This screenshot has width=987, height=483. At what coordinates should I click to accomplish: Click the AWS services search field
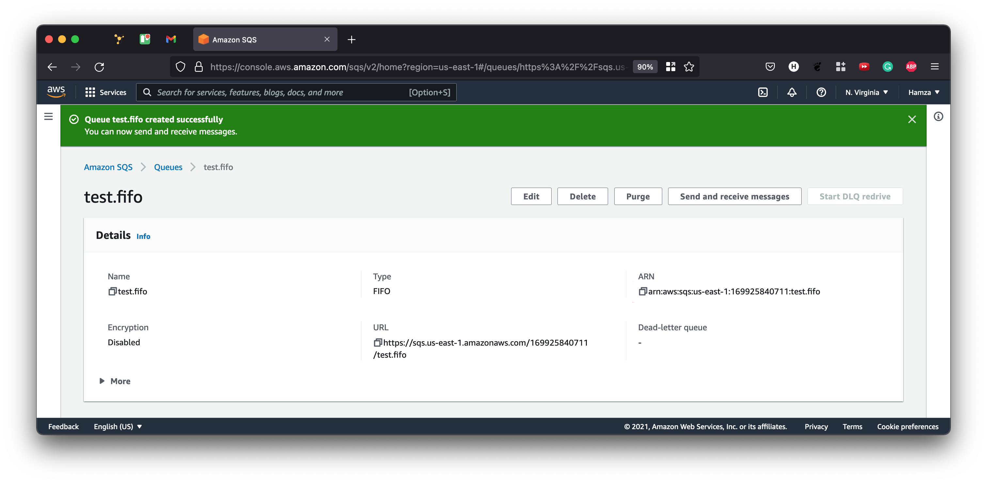pyautogui.click(x=296, y=92)
